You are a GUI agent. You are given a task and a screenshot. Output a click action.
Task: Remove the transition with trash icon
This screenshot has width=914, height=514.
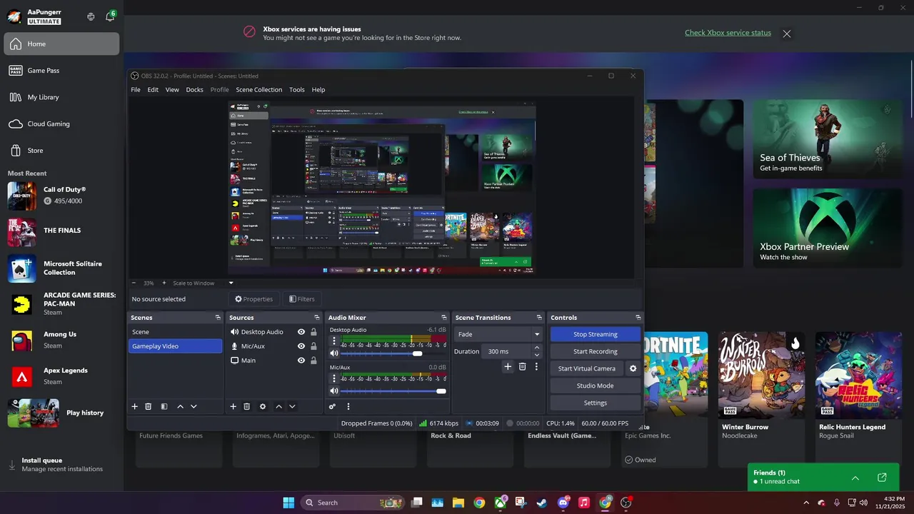pos(522,366)
